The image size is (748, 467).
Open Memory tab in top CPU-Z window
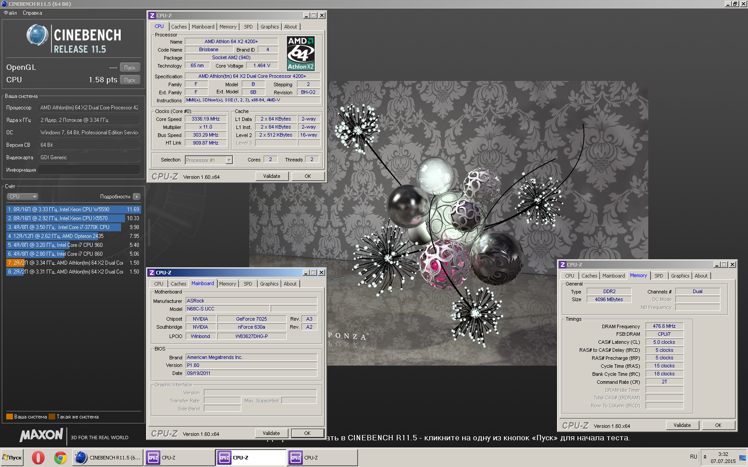click(x=228, y=27)
